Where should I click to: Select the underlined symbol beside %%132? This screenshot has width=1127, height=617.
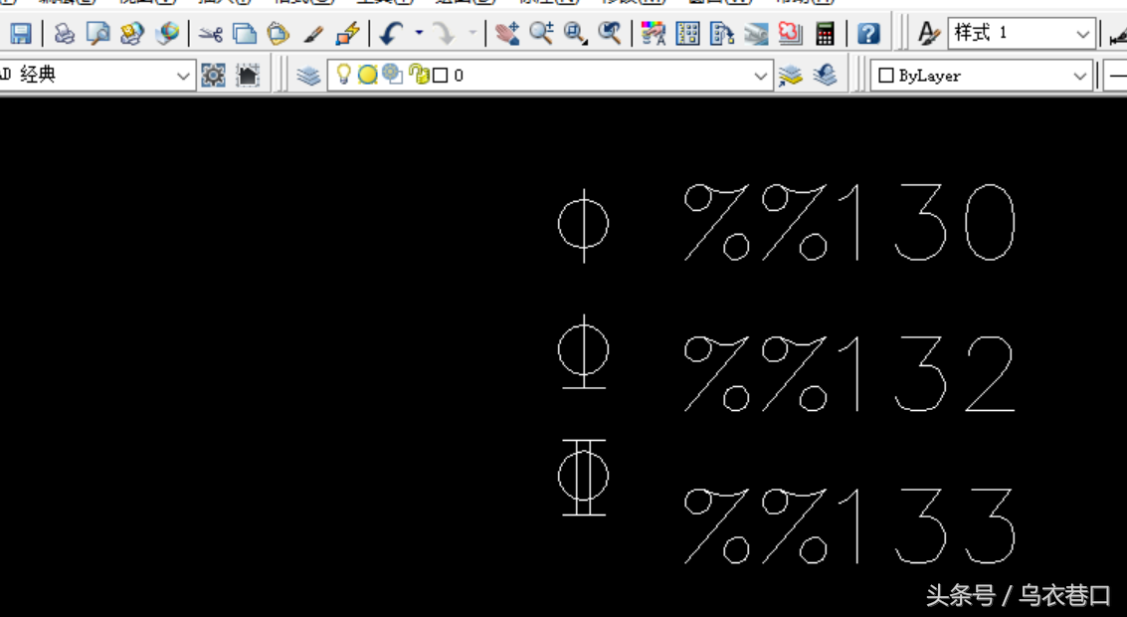coord(584,351)
